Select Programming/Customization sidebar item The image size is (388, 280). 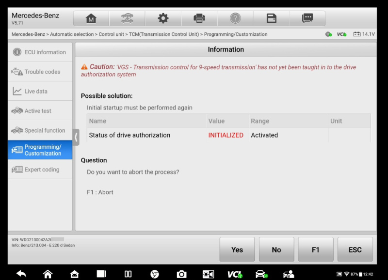(x=40, y=150)
